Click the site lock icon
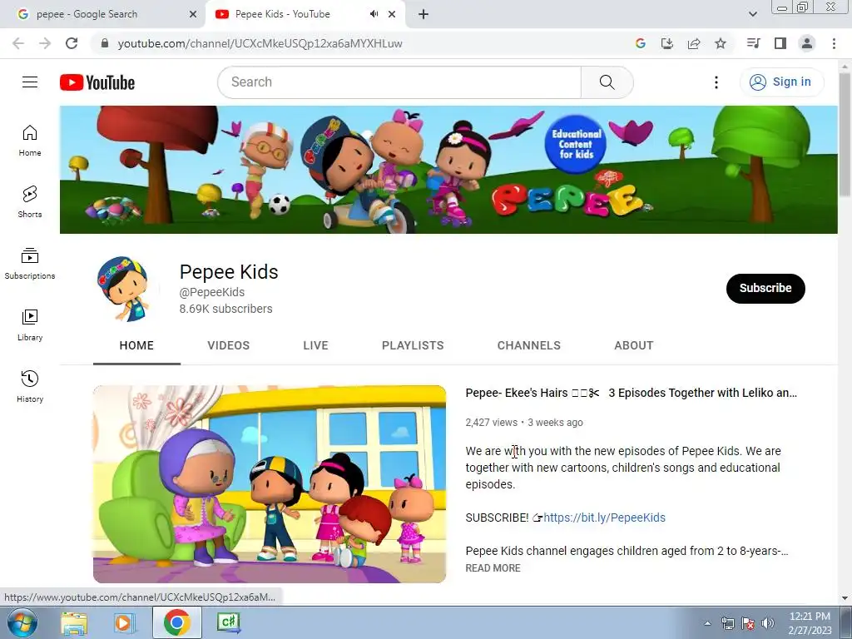The height and width of the screenshot is (639, 852). (x=105, y=43)
